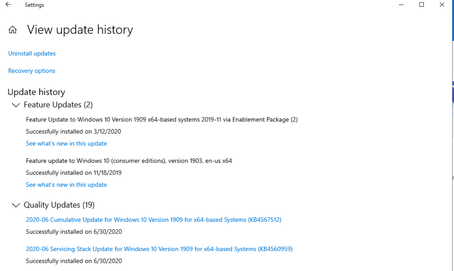Open the KB4560959 Servicing Stack Update link
This screenshot has width=454, height=271.
tap(159, 249)
